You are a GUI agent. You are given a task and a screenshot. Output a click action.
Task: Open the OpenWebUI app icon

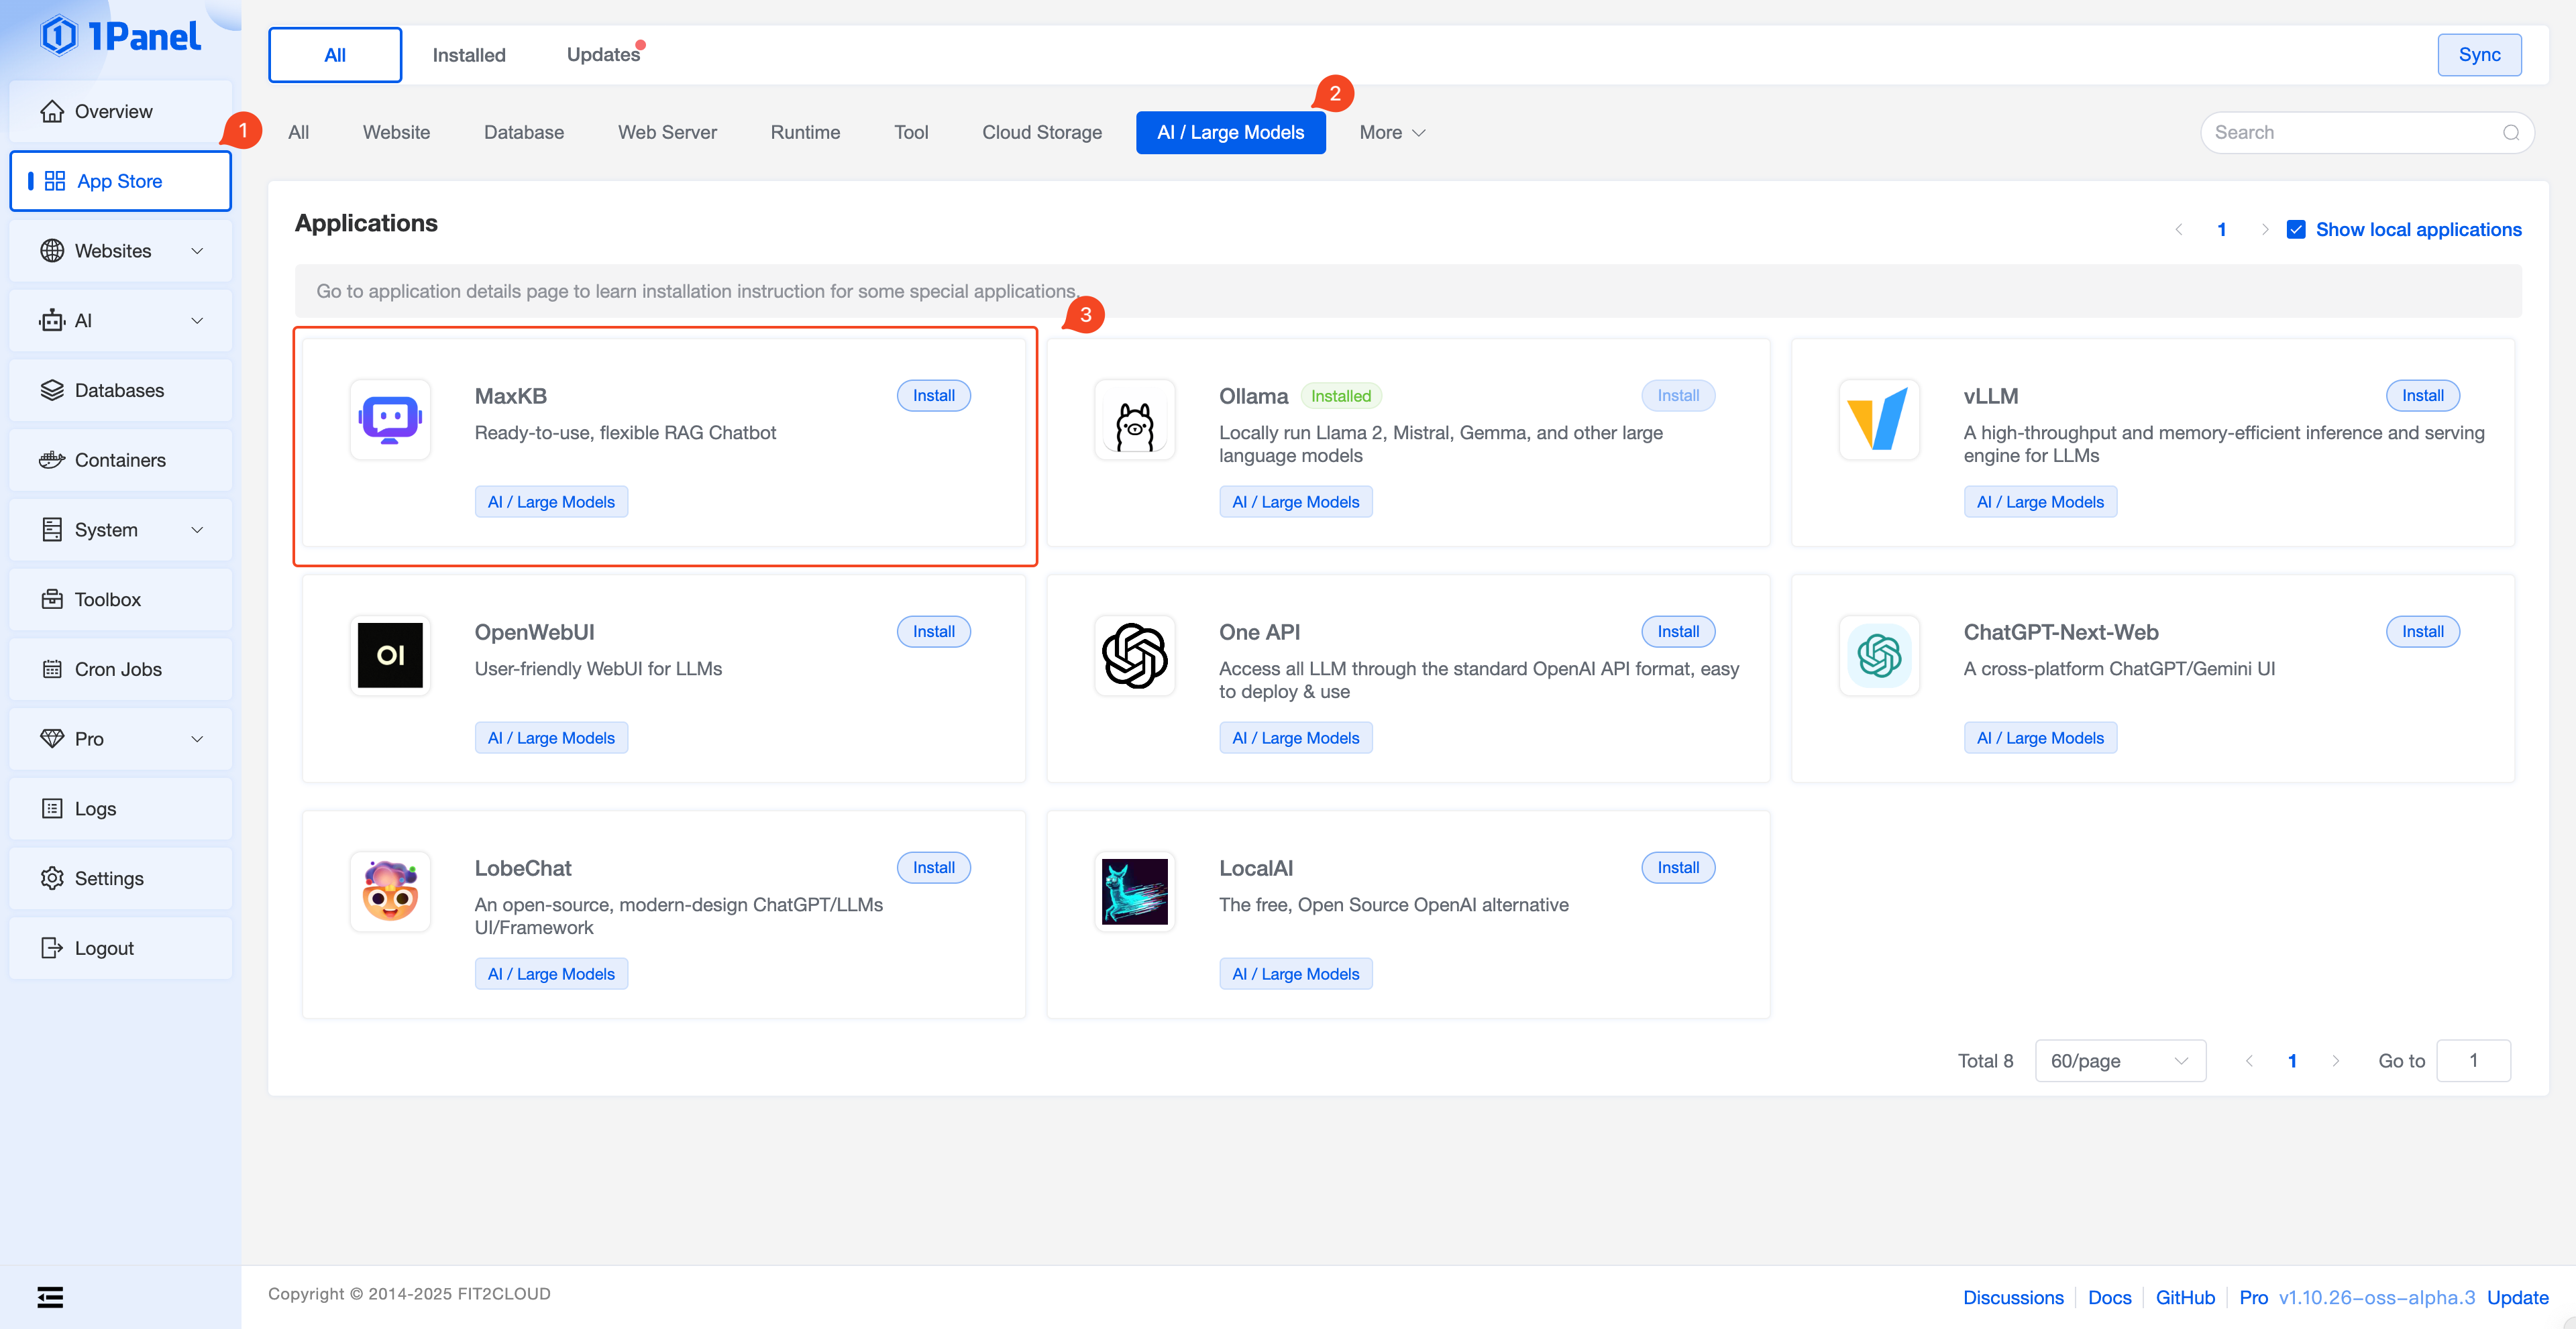tap(390, 656)
